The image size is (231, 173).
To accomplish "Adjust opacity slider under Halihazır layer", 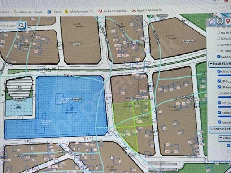I will click(x=225, y=116).
